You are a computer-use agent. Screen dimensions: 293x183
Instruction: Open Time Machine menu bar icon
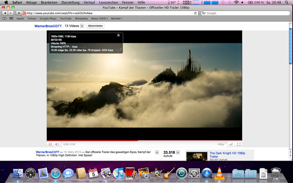tap(223, 3)
